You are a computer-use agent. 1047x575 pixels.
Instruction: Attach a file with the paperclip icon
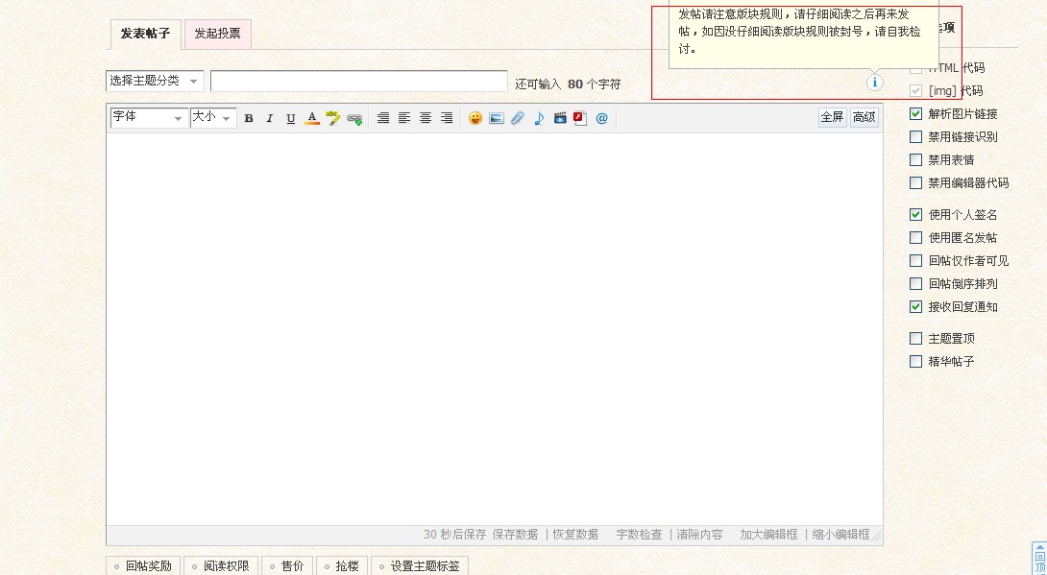518,118
